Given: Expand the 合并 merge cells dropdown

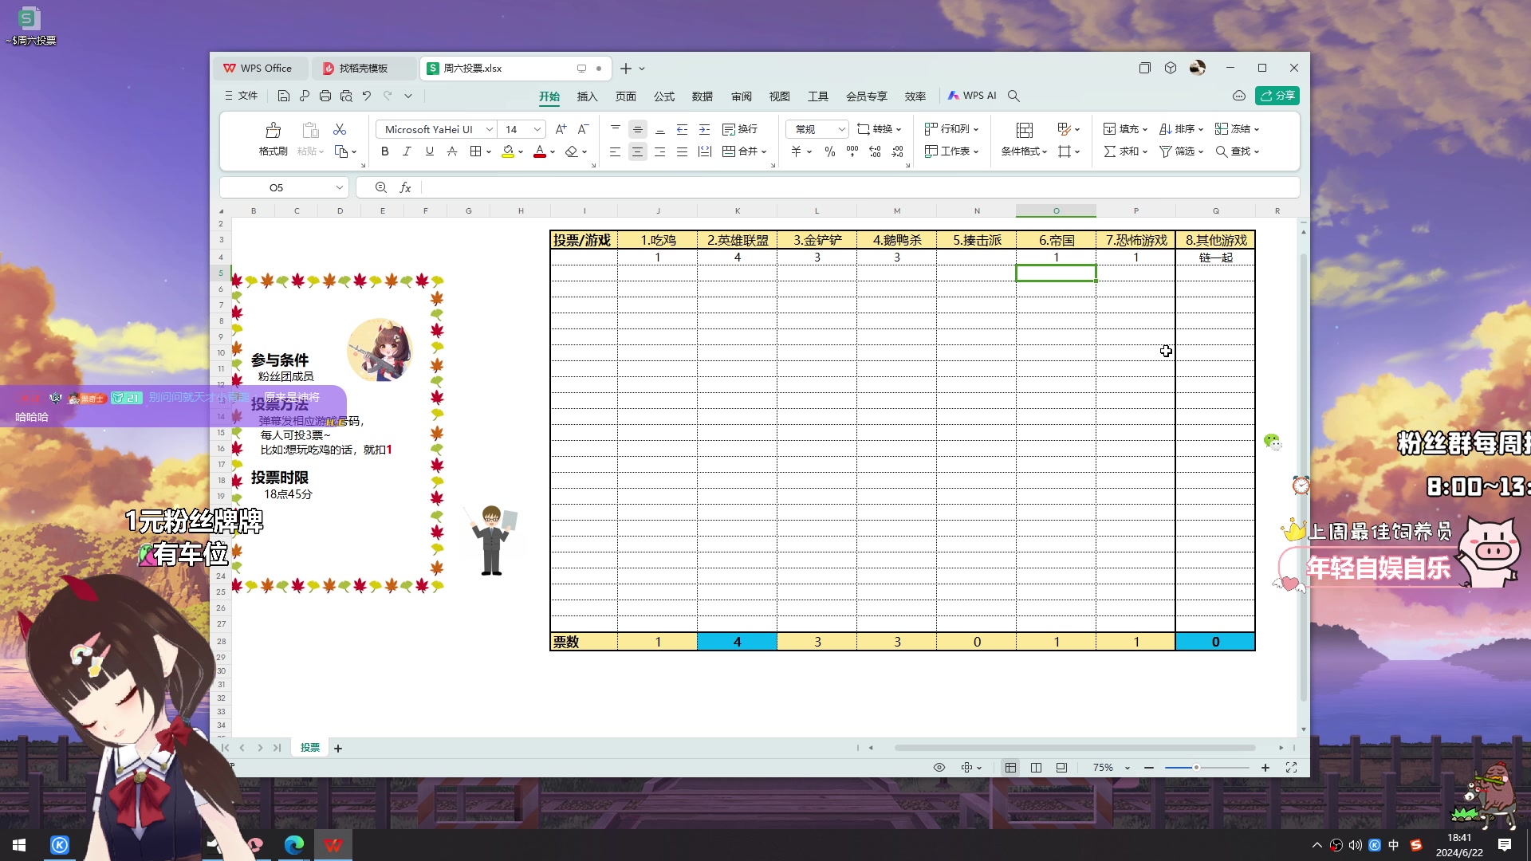Looking at the screenshot, I should [x=764, y=151].
